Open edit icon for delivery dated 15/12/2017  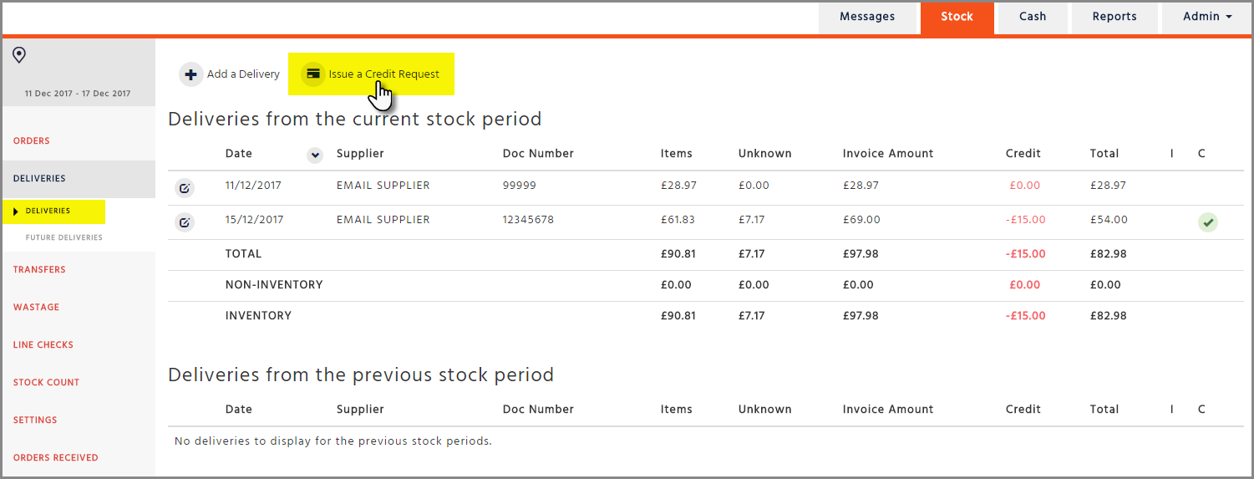point(185,222)
